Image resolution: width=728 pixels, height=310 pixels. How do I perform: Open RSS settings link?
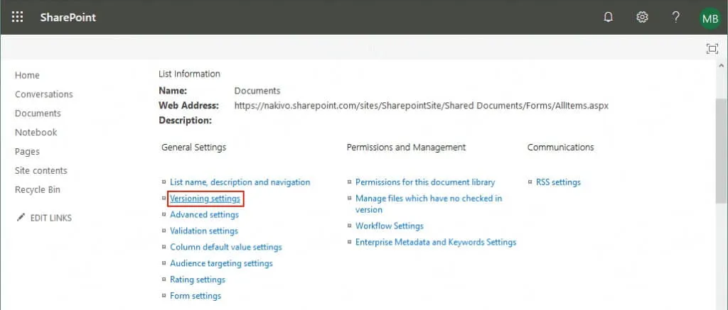point(558,182)
